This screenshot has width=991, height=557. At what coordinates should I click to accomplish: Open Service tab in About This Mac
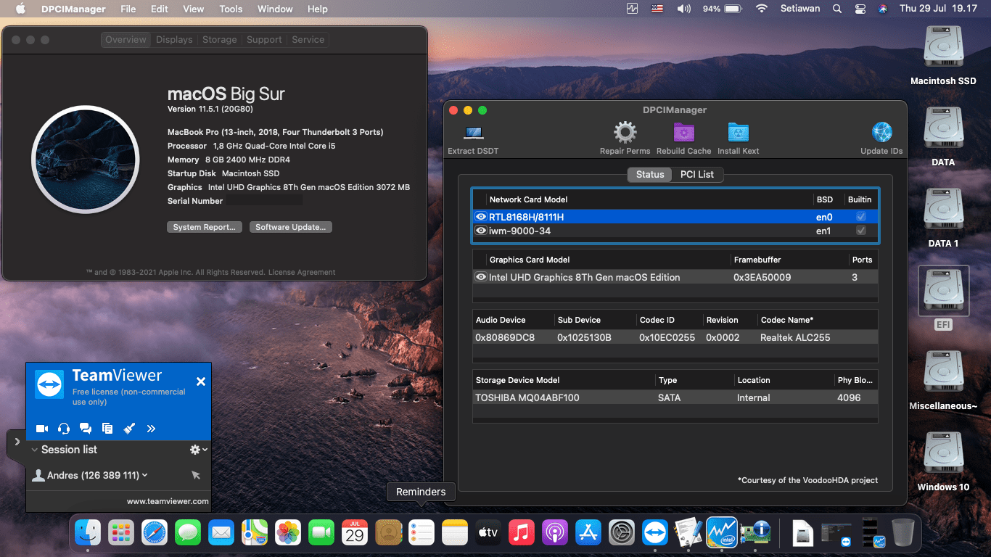pyautogui.click(x=308, y=40)
